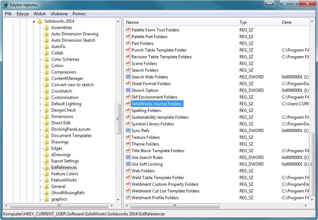Collapse the Solidworks 2014 tree node

34,21
